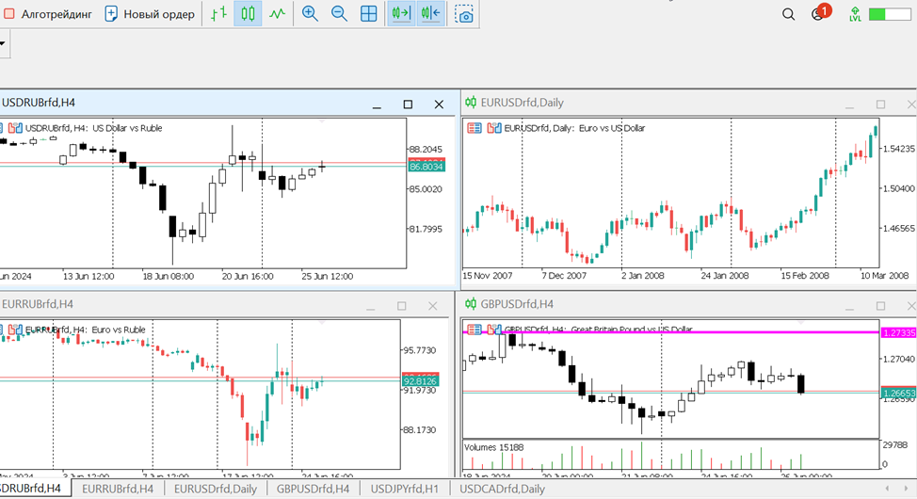Click 'US Dollar vs Ruble' chart description
Screen dimensions: 917x499
127,128
